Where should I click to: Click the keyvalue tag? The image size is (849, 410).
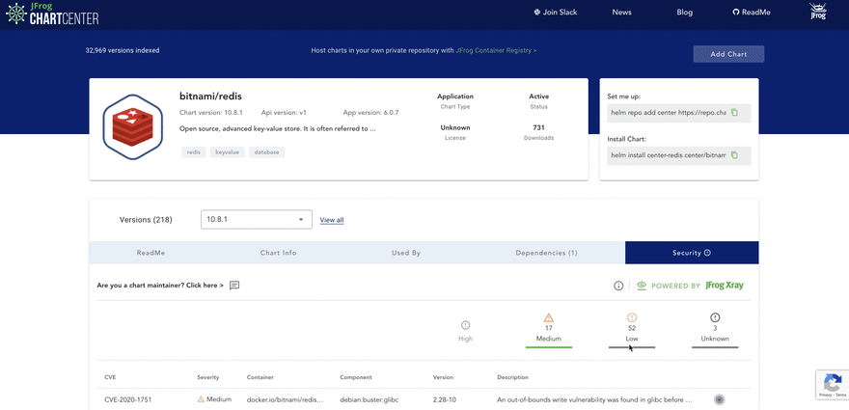(228, 152)
